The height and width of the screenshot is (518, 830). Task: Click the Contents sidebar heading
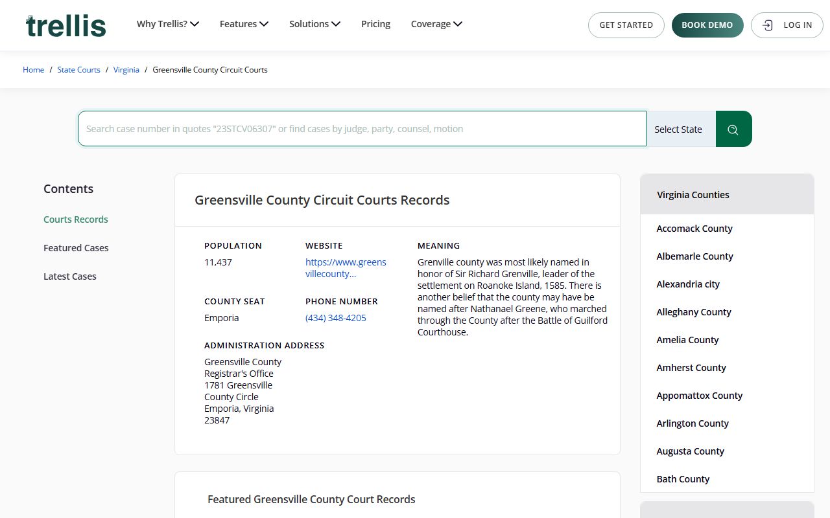(69, 189)
